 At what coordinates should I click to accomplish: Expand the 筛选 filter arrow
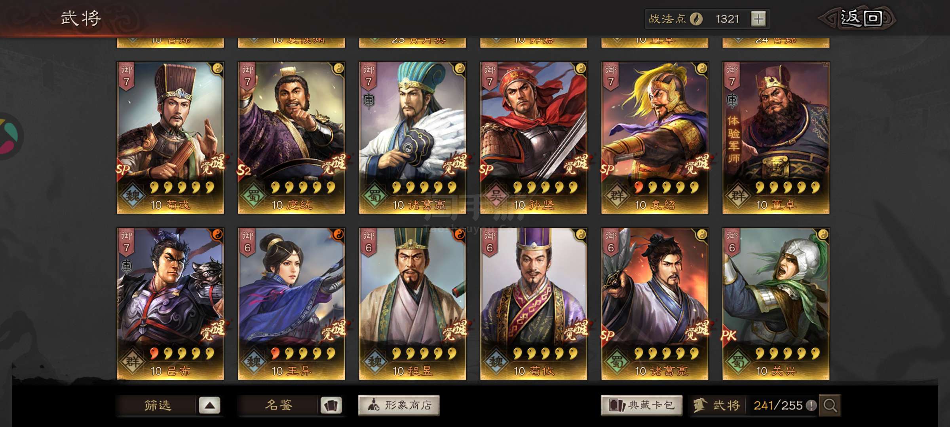(x=209, y=405)
